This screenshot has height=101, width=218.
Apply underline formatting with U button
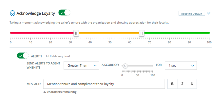pyautogui.click(x=192, y=84)
